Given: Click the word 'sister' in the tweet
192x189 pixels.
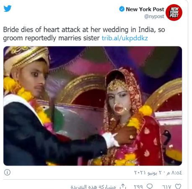Looking at the screenshot, I should (x=91, y=38).
